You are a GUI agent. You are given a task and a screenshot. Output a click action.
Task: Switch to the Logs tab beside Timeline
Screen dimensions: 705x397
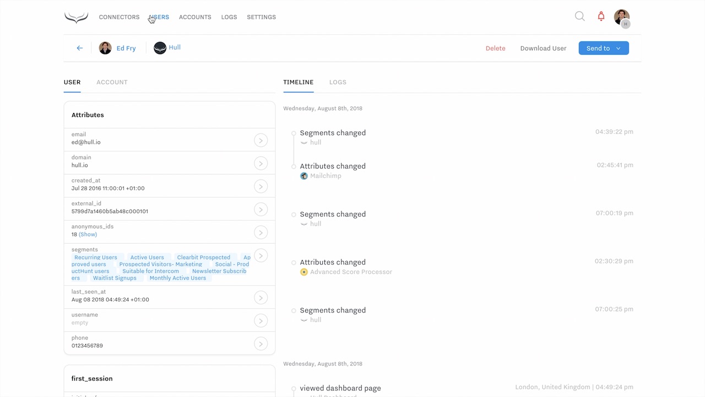(338, 82)
